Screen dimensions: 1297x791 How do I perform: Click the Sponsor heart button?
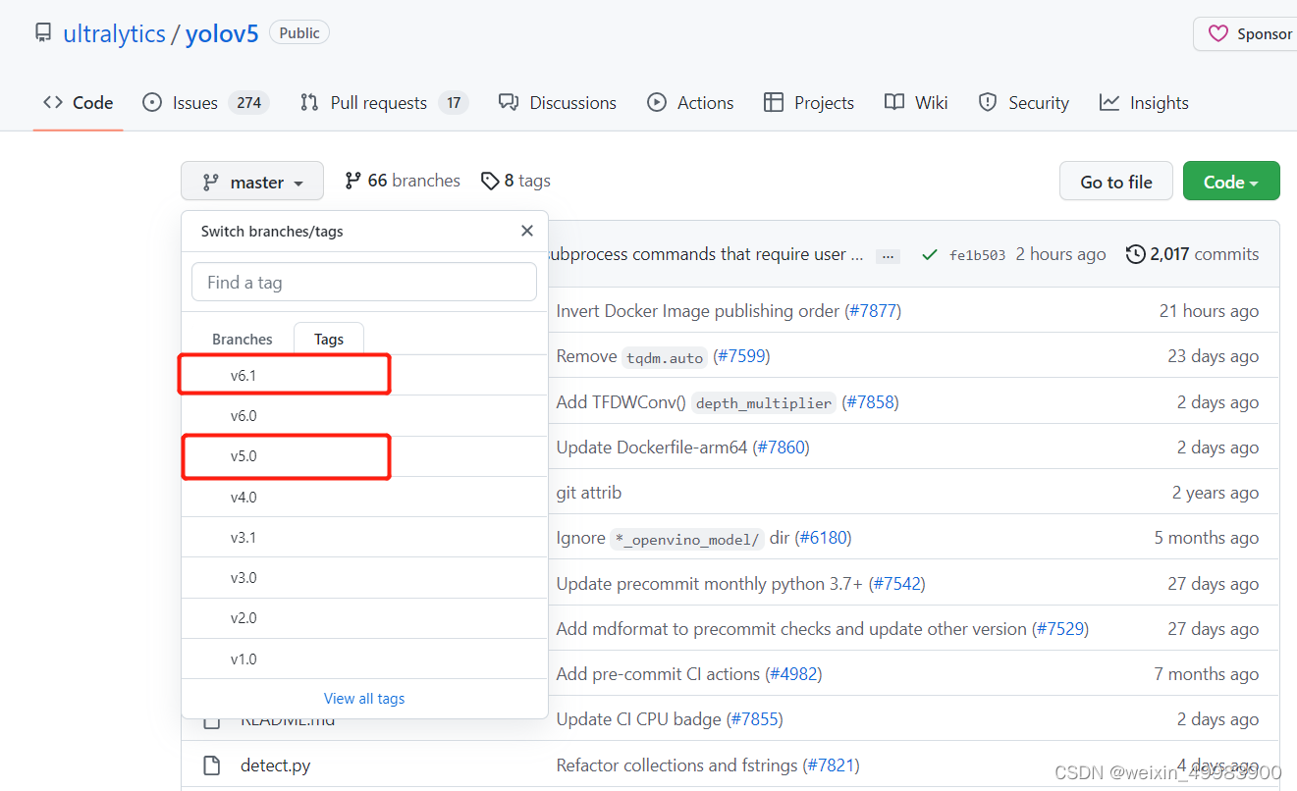[1245, 33]
